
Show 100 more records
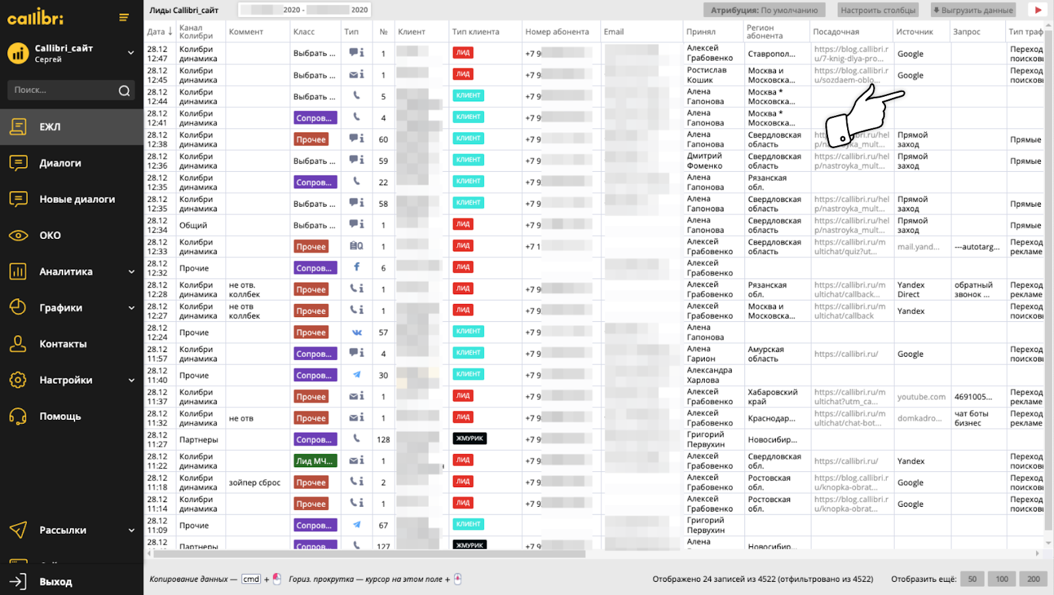[x=1002, y=579]
